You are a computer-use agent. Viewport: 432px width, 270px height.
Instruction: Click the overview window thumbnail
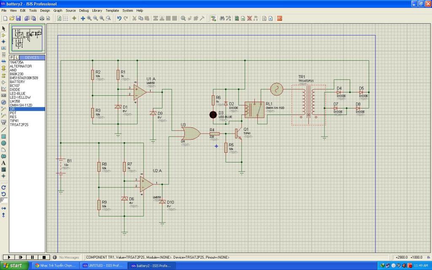(27, 39)
